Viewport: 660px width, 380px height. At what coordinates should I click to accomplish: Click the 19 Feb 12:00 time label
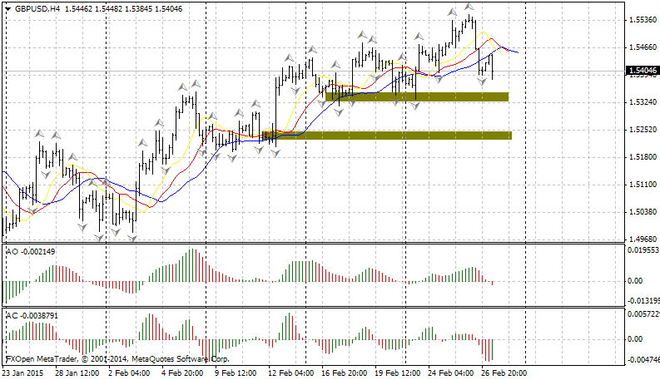pyautogui.click(x=397, y=373)
